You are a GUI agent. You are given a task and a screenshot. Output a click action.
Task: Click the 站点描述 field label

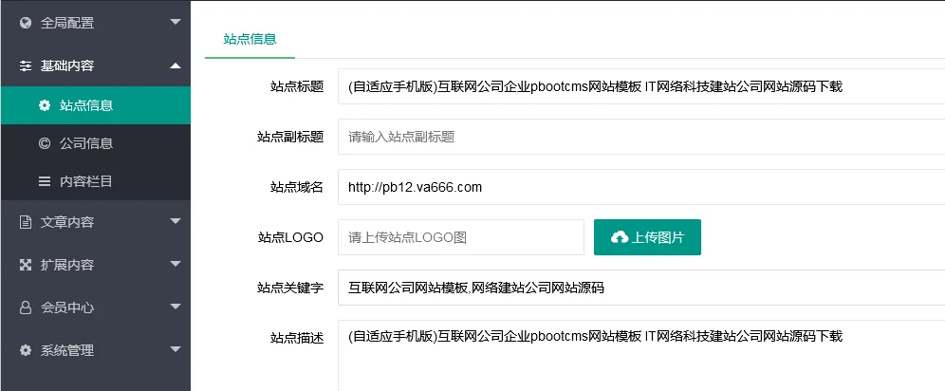[x=297, y=338]
